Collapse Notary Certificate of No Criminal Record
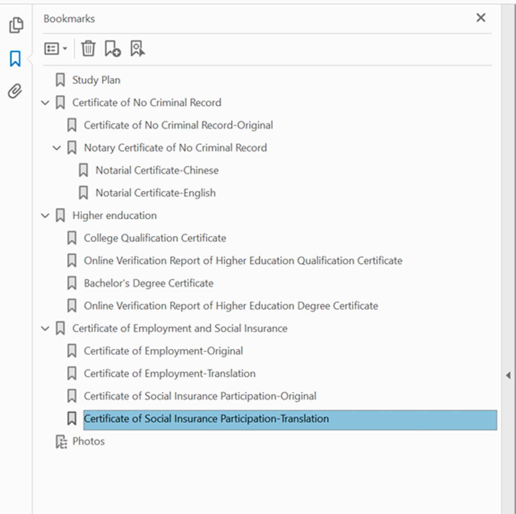The image size is (516, 514). 57,148
